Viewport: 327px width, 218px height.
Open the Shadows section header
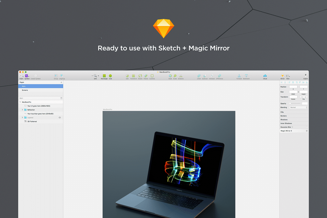[294, 120]
